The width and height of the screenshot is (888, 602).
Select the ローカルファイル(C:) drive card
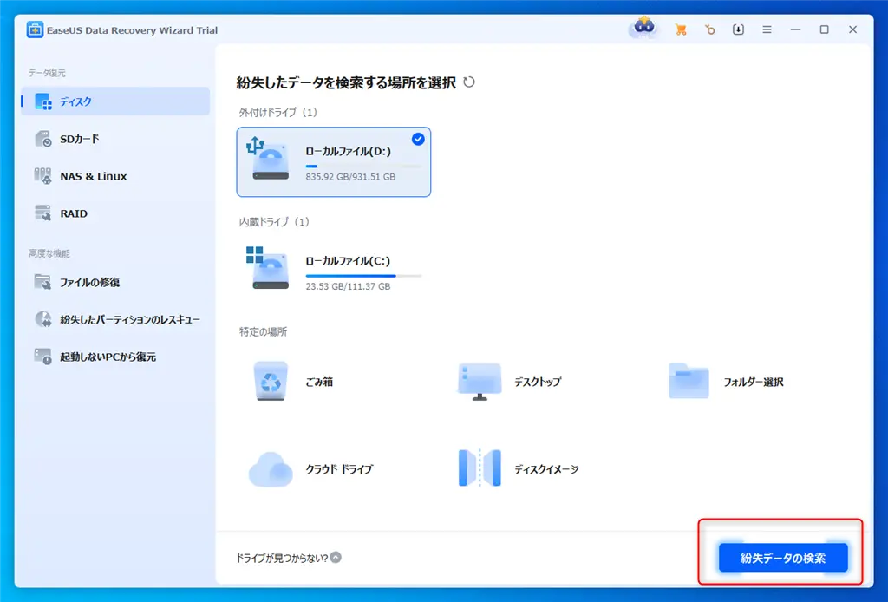click(x=334, y=269)
